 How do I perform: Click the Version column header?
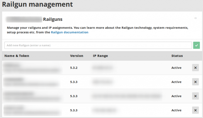click(77, 56)
